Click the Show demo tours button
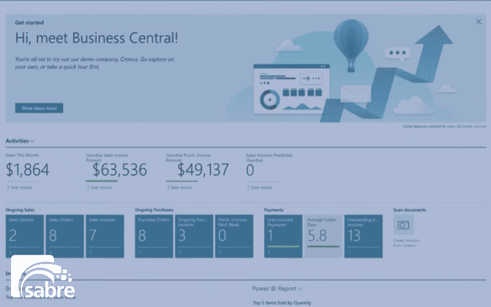 tap(39, 108)
